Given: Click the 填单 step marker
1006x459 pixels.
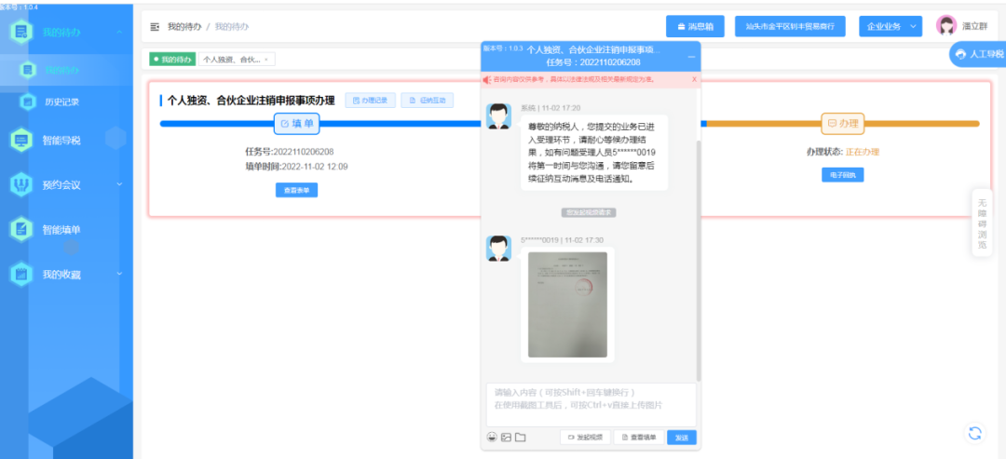Looking at the screenshot, I should coord(296,124).
